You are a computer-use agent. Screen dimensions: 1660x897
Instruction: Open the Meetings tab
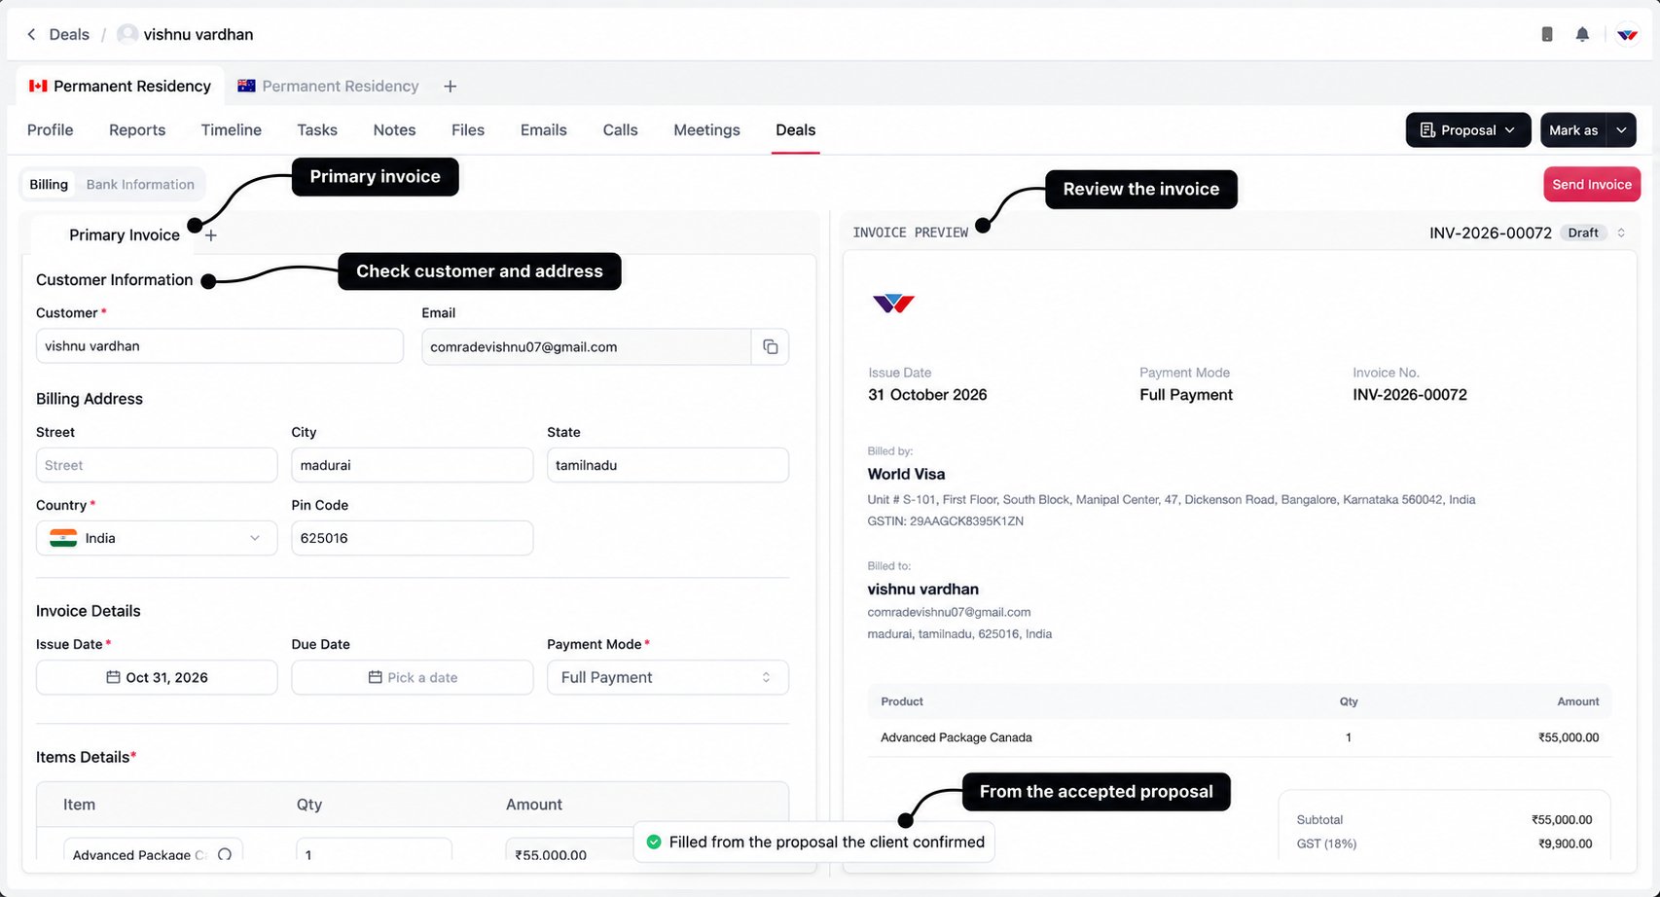point(706,130)
